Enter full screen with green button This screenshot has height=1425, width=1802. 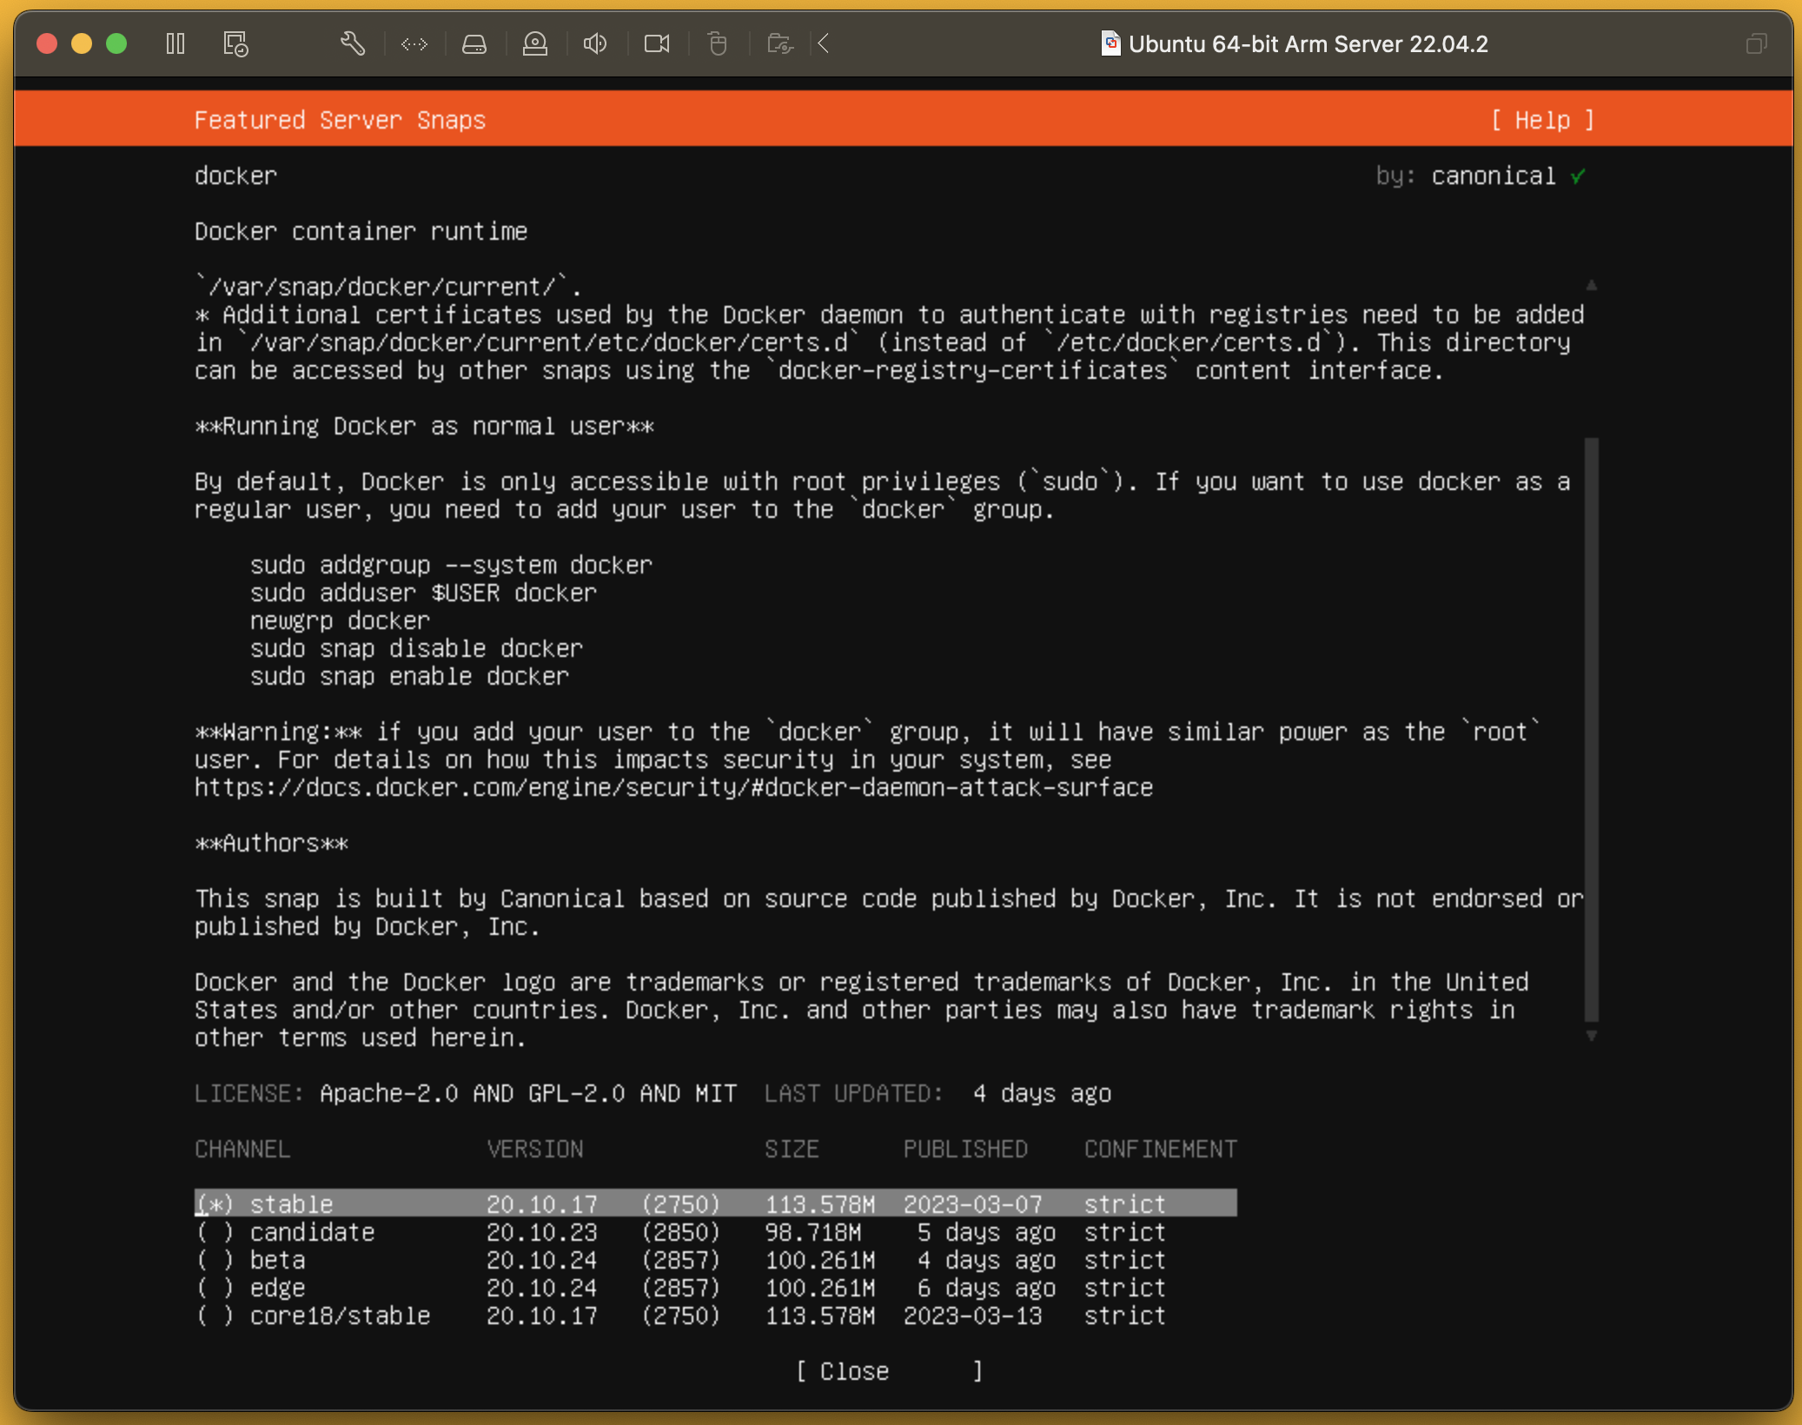[116, 43]
